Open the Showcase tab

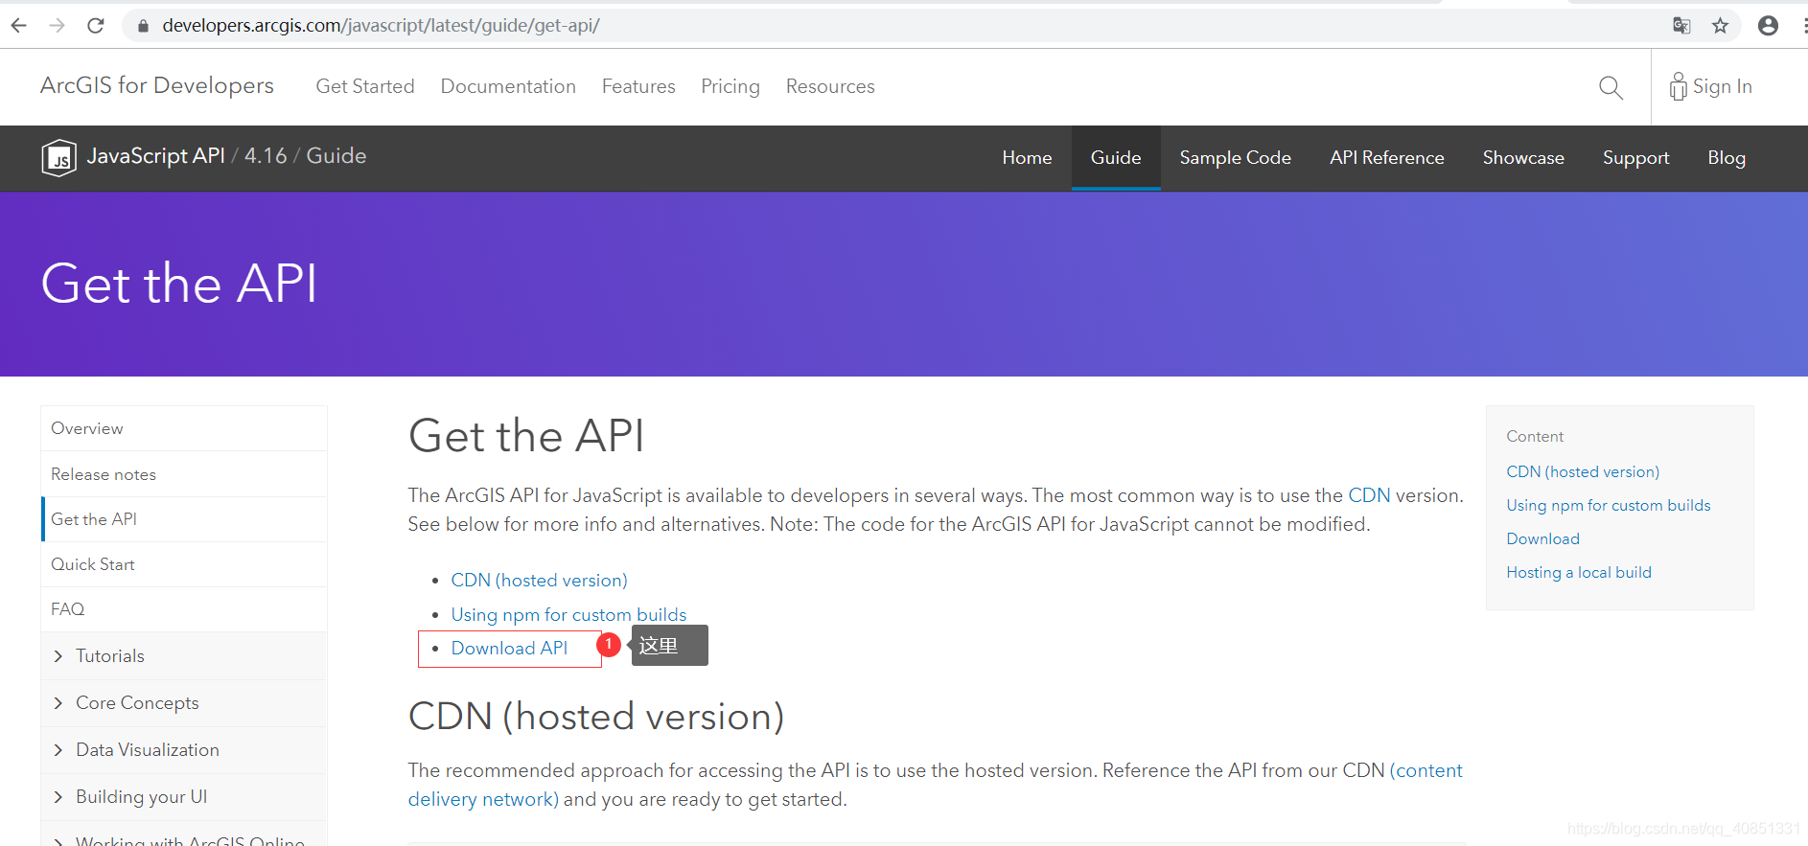click(1523, 158)
